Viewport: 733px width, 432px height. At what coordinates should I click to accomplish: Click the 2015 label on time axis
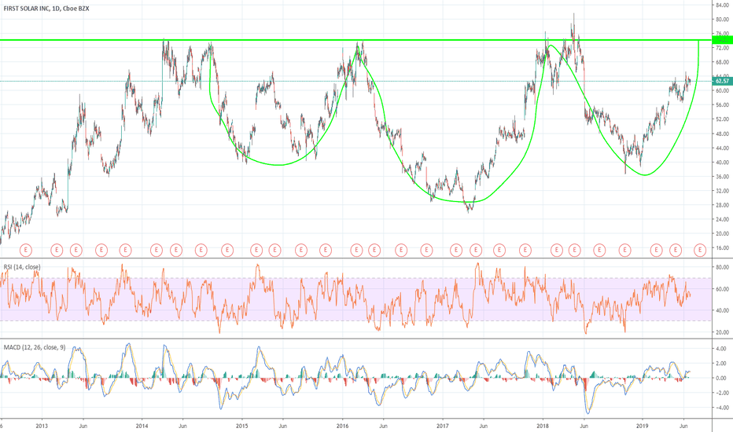tap(241, 426)
